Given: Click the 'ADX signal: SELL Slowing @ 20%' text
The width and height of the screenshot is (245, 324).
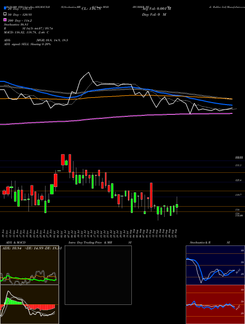Looking at the screenshot, I should (27, 44).
